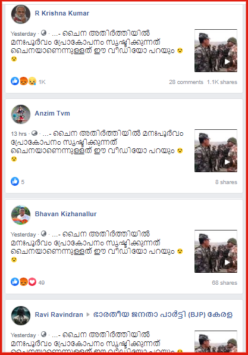Screen dimensions: 248x355
Task: Play video in R Krishna Kumar's post
Action: point(216,51)
